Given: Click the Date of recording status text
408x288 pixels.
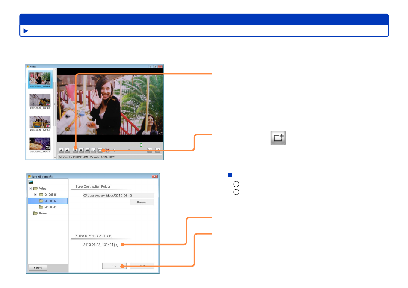Looking at the screenshot, I should tap(74, 157).
